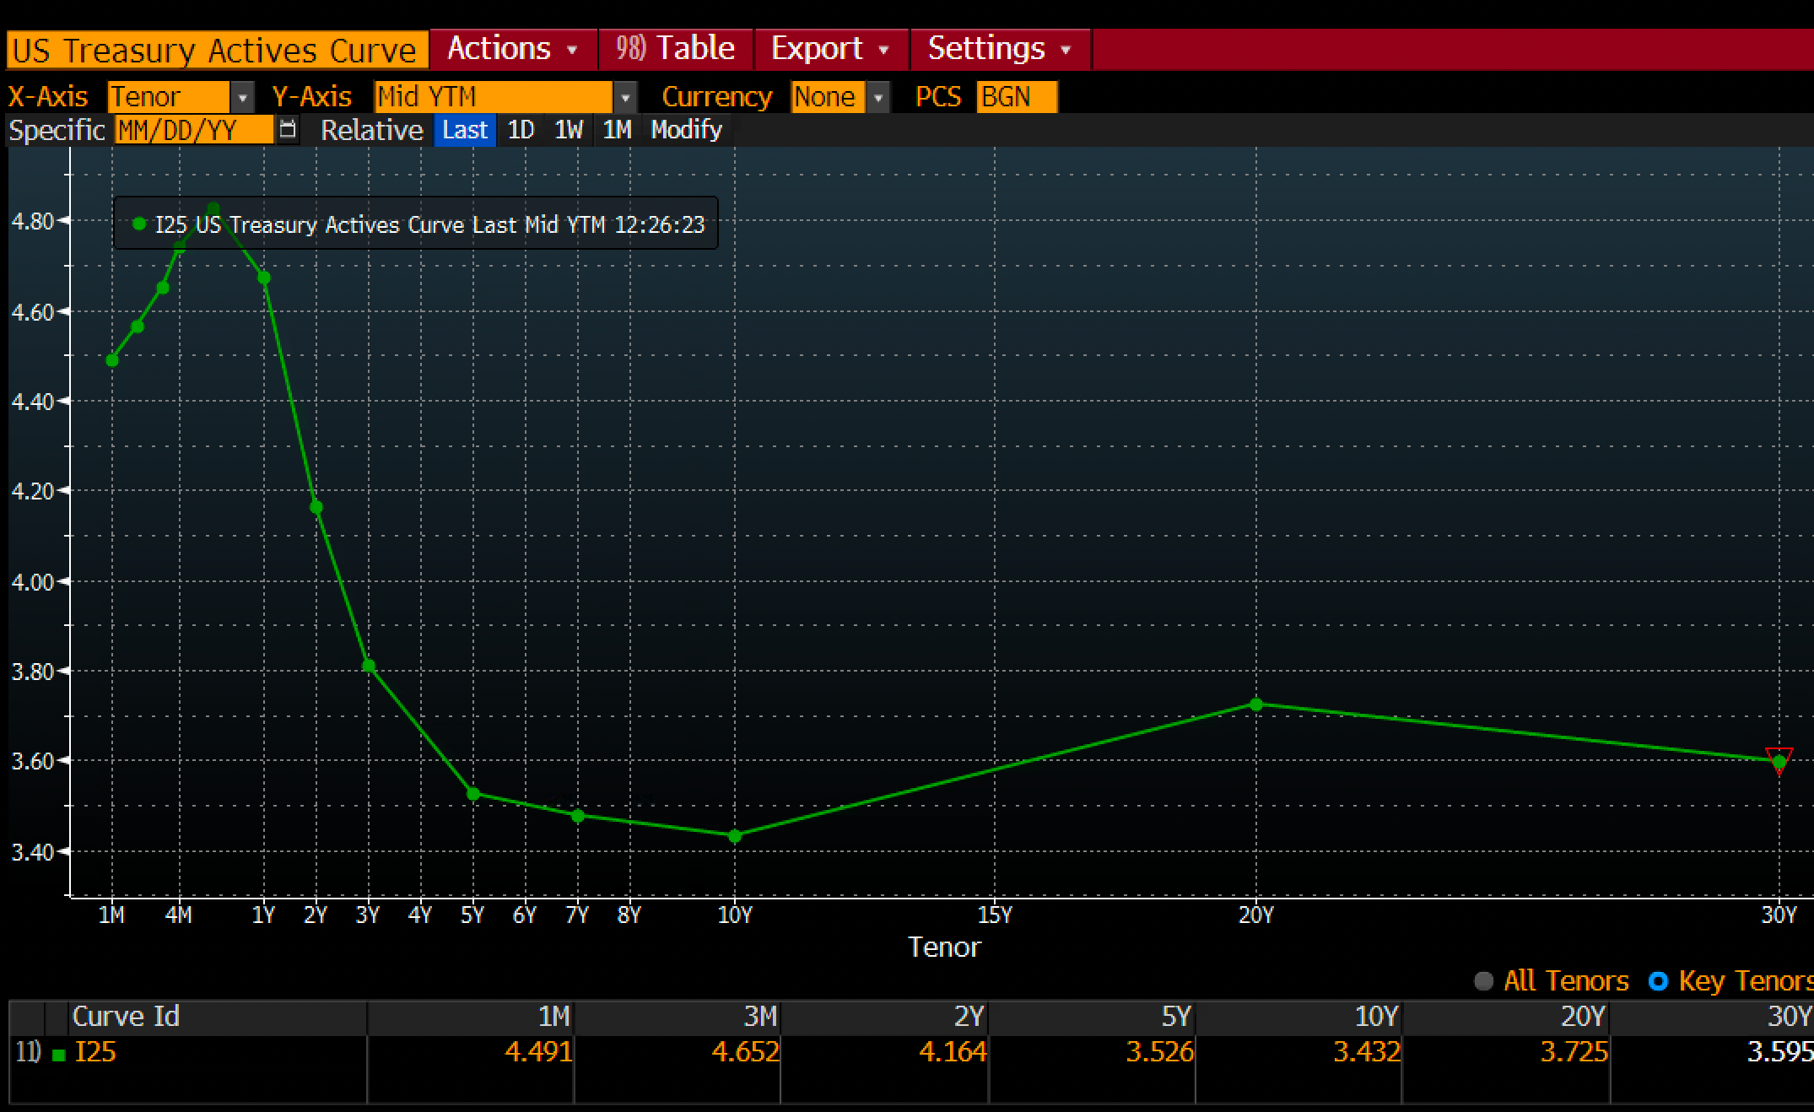Click the green square next to I25 row

58,1055
